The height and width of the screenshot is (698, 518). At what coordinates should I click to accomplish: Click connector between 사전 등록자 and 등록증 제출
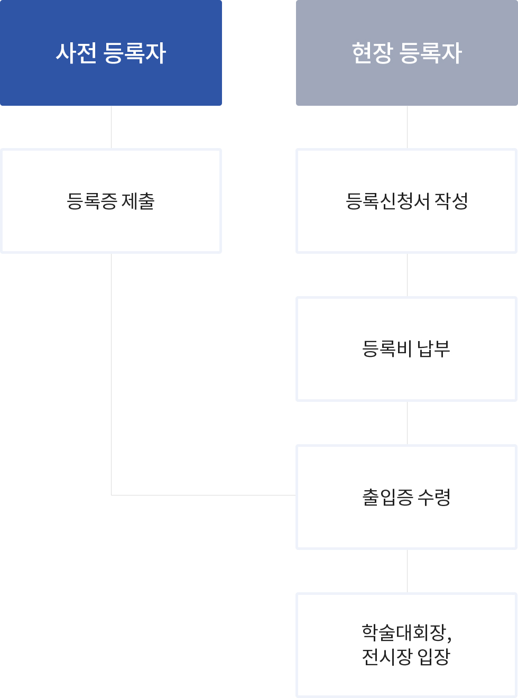pos(111,127)
